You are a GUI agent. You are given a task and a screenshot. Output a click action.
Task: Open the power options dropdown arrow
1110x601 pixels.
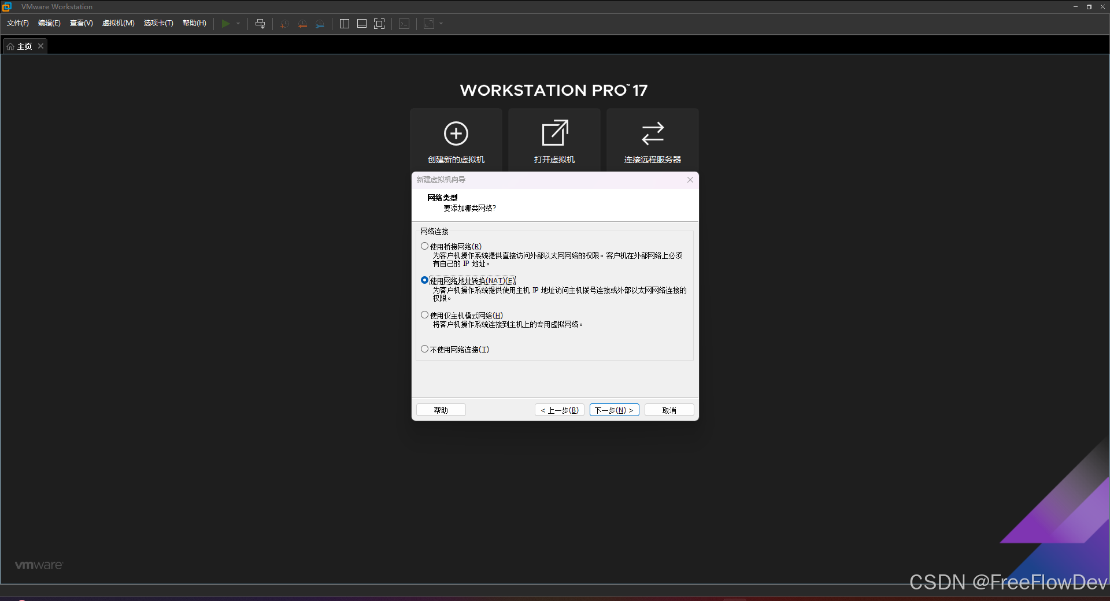tap(238, 24)
